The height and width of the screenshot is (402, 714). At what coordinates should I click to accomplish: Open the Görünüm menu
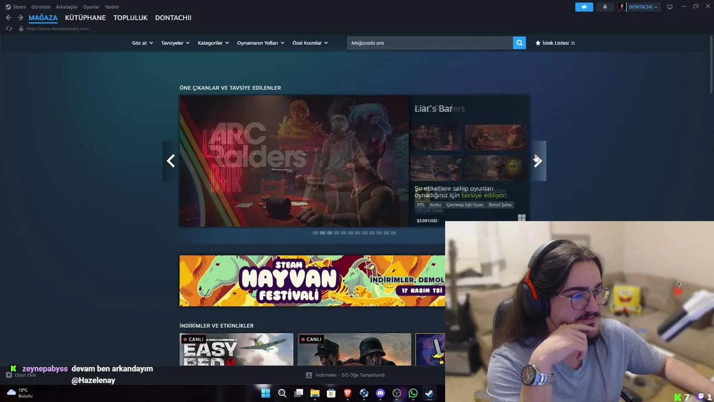click(41, 7)
